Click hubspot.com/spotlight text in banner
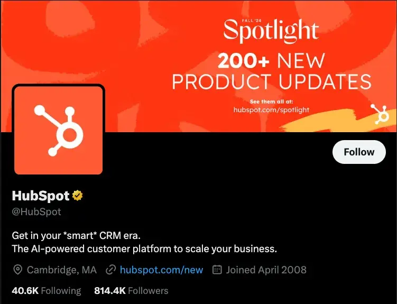Viewport: 397px width, 304px height. [271, 110]
